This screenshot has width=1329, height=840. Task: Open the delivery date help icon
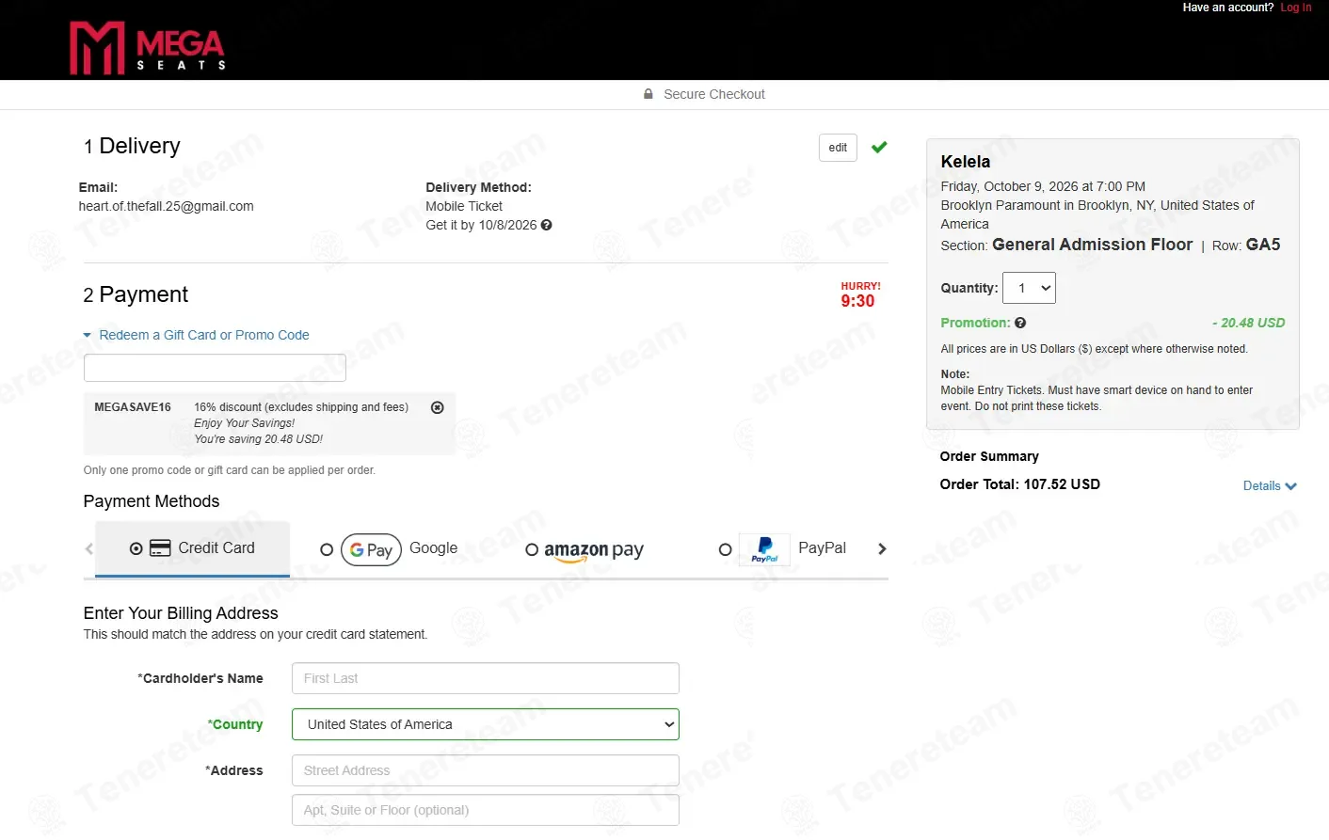pyautogui.click(x=547, y=225)
